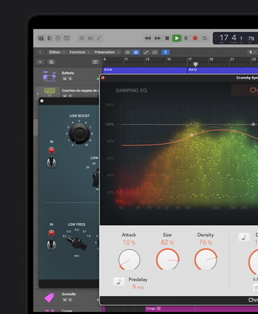The image size is (258, 314).
Task: Click the Couches de nappes keyboard icon
Action: pyautogui.click(x=49, y=92)
